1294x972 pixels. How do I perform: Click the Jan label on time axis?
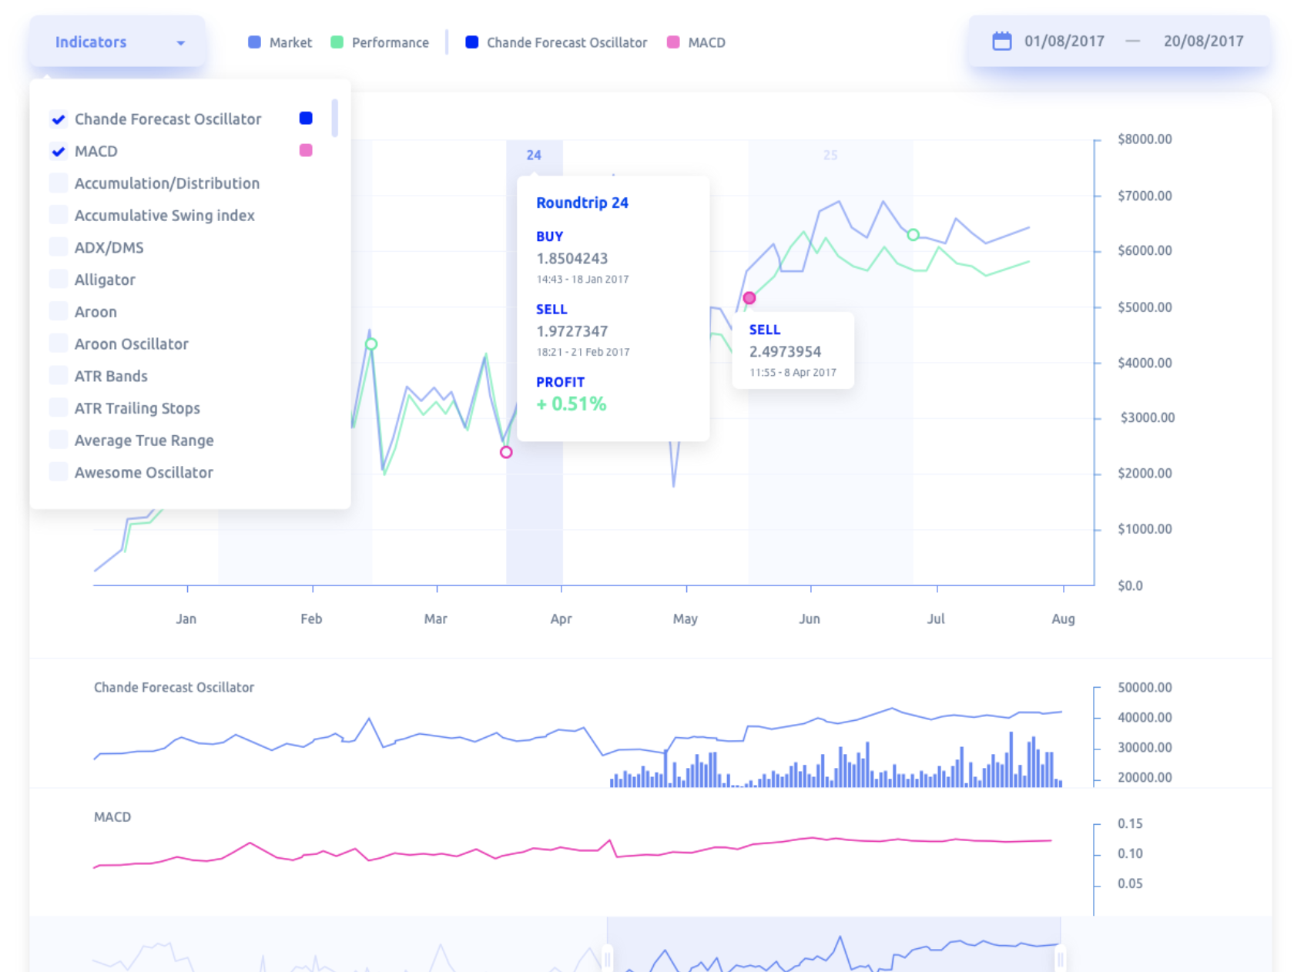(186, 618)
